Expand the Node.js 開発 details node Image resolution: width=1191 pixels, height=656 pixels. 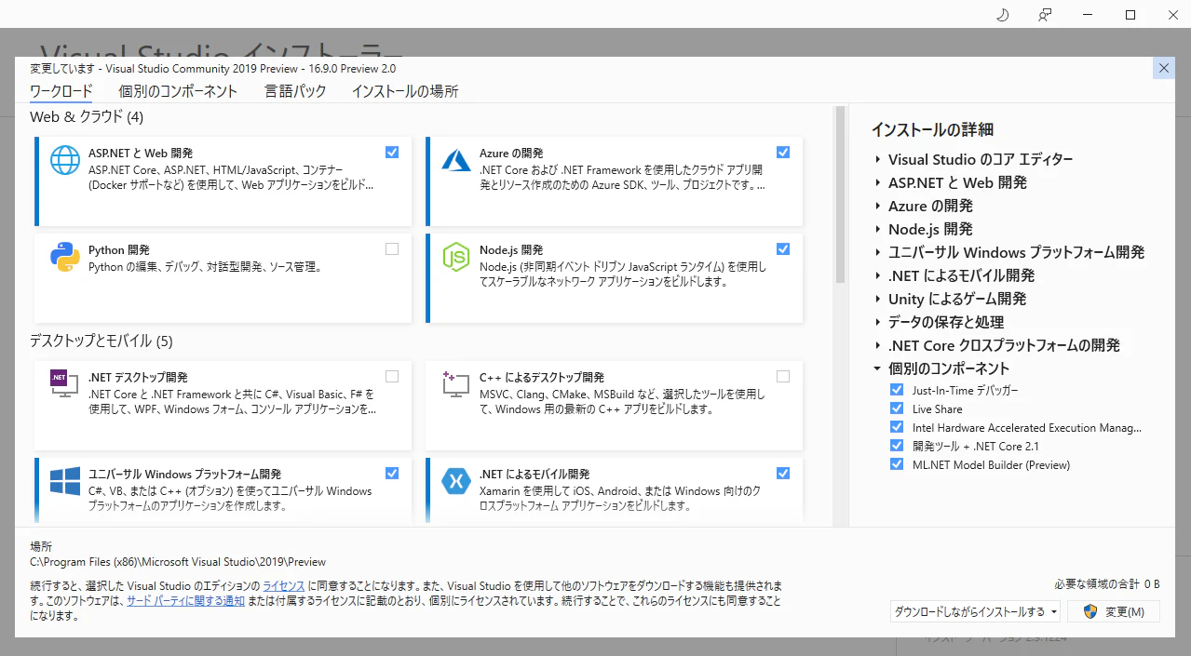(x=878, y=229)
